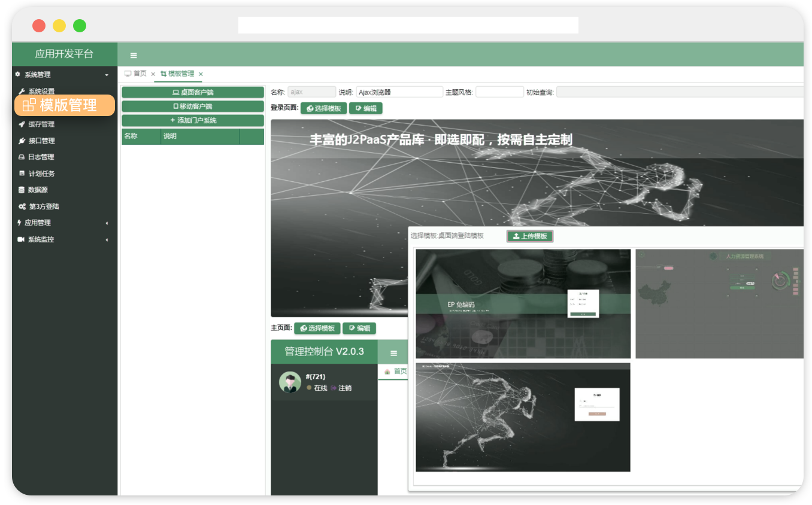The height and width of the screenshot is (505, 812).
Task: Click the 首页 tab in the main page preview
Action: pyautogui.click(x=395, y=372)
